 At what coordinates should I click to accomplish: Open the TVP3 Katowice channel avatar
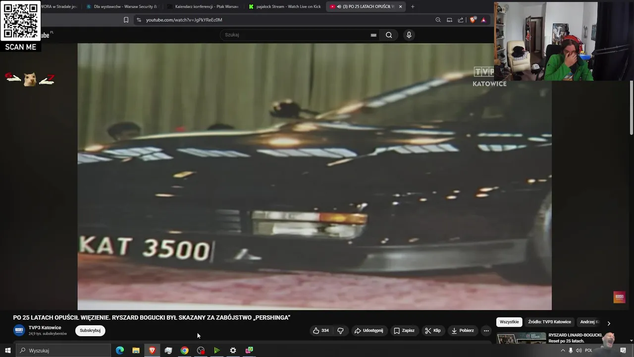pos(19,330)
